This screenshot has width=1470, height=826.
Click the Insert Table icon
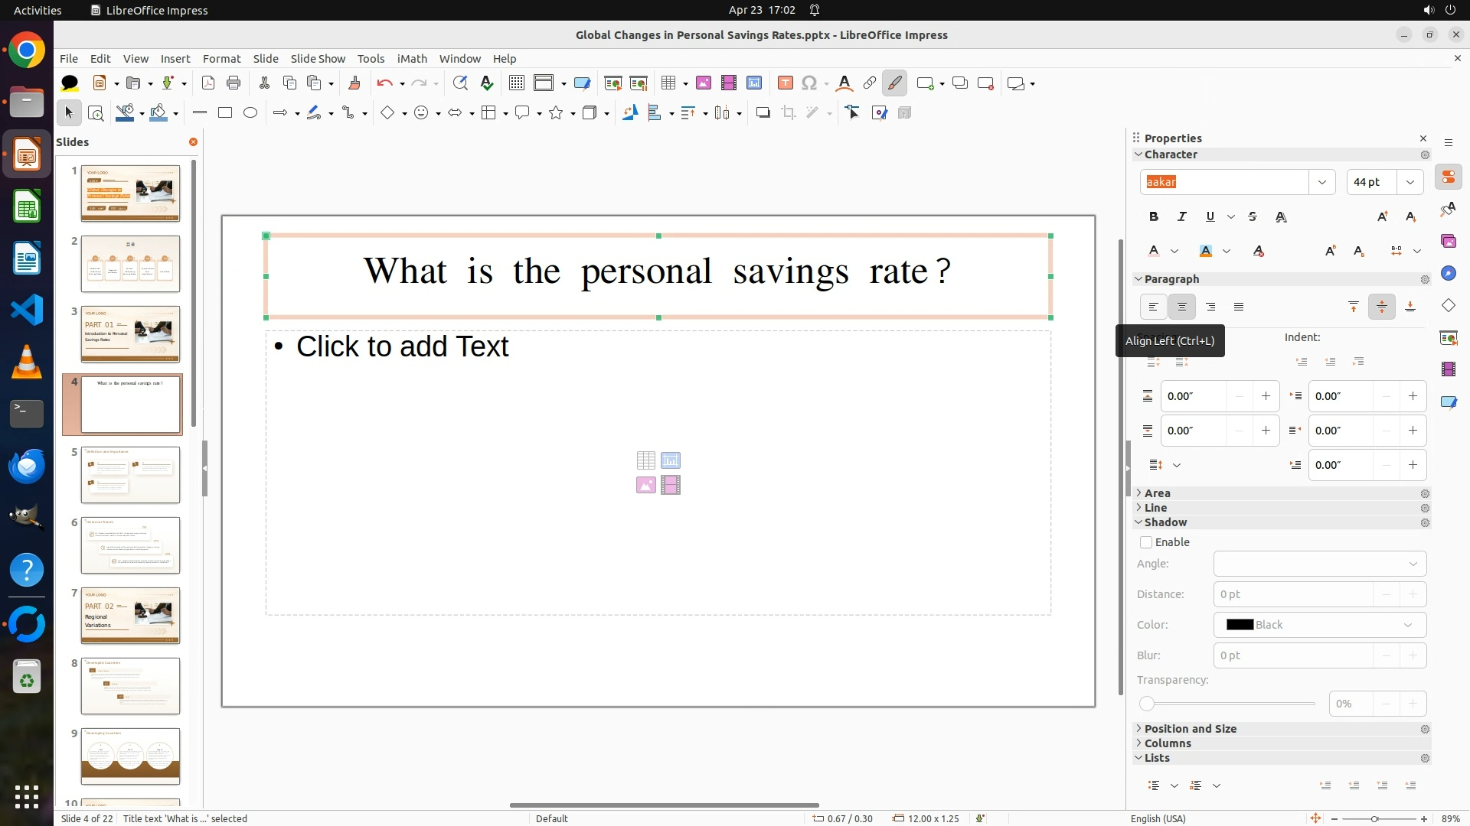point(668,83)
